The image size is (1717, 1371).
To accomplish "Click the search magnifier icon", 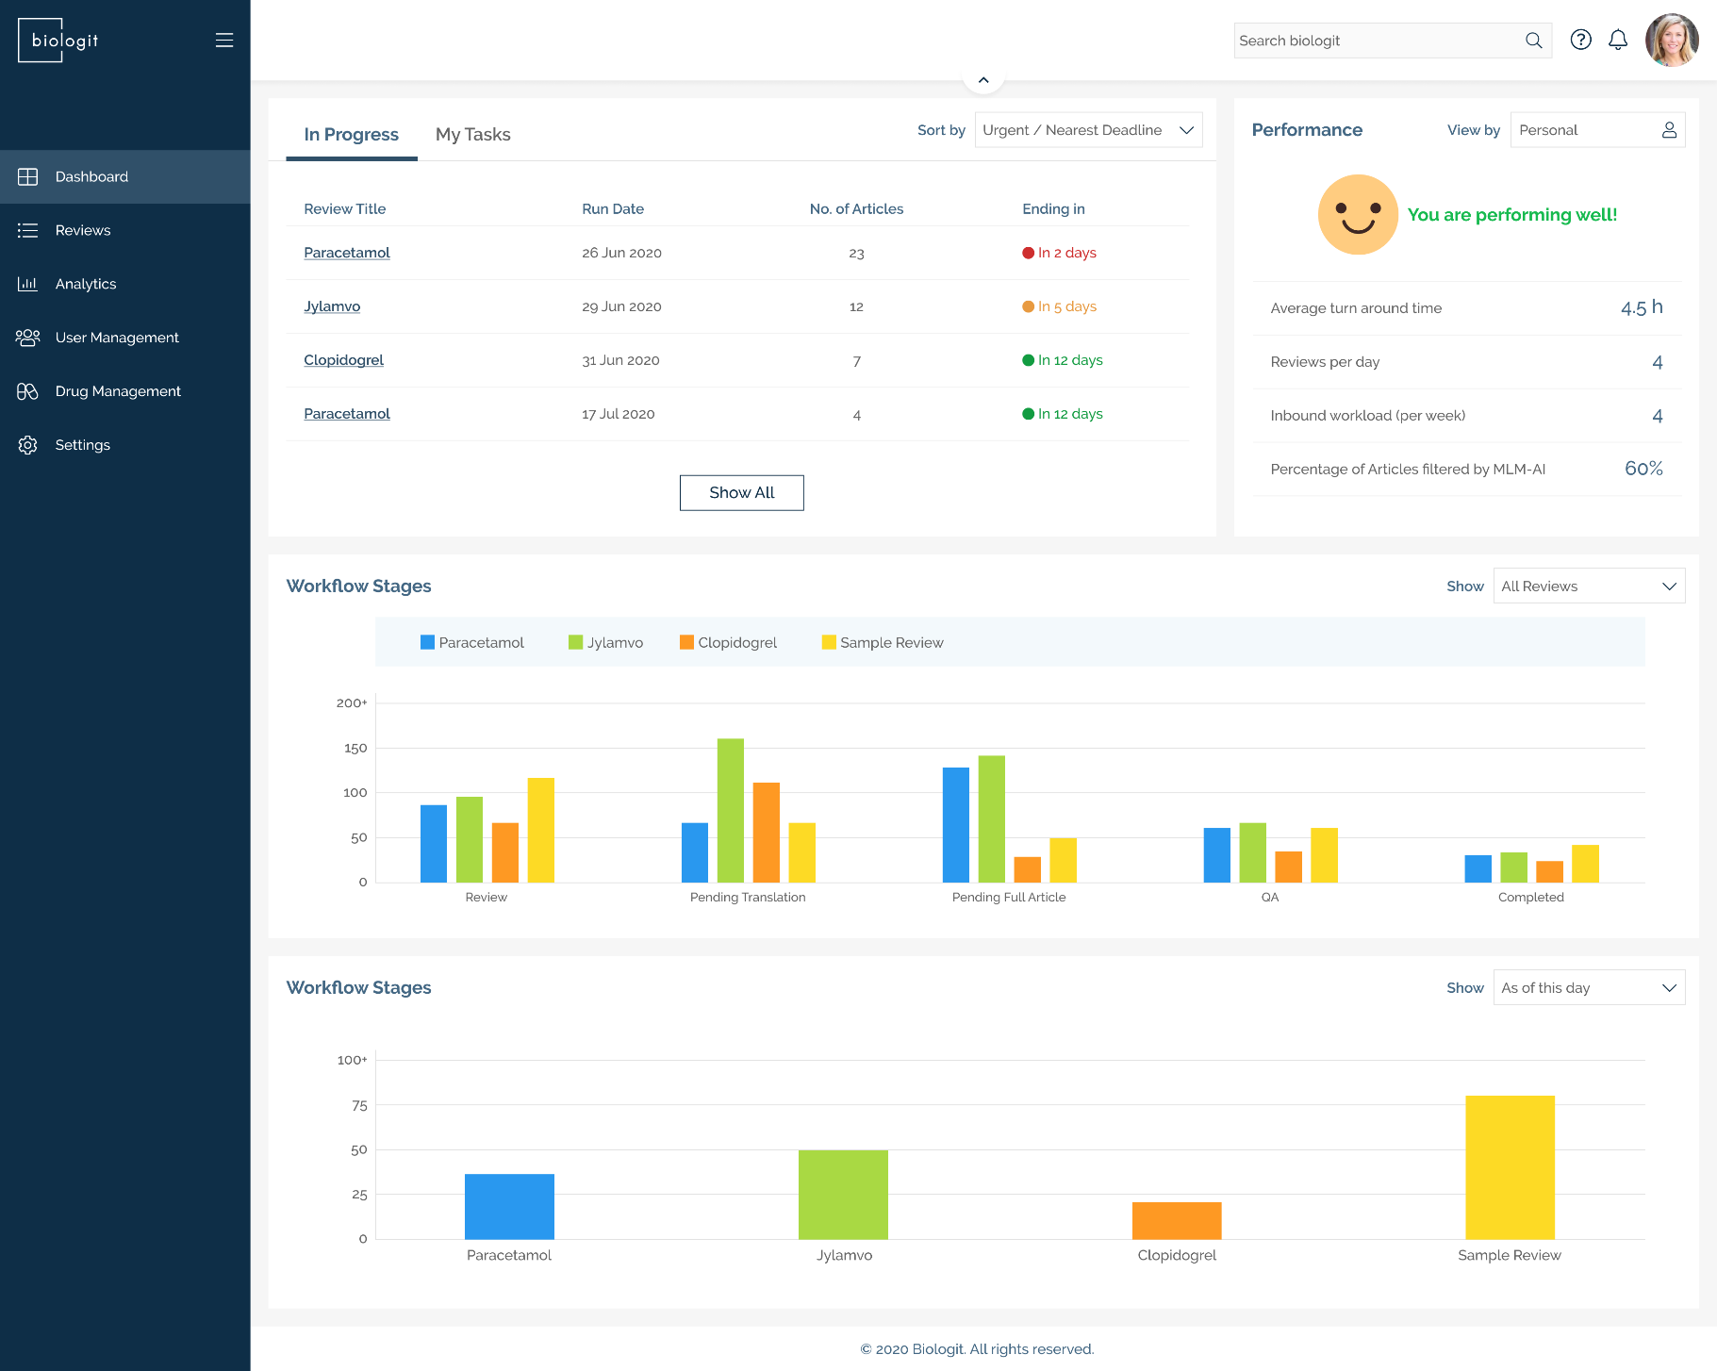I will 1534,40.
